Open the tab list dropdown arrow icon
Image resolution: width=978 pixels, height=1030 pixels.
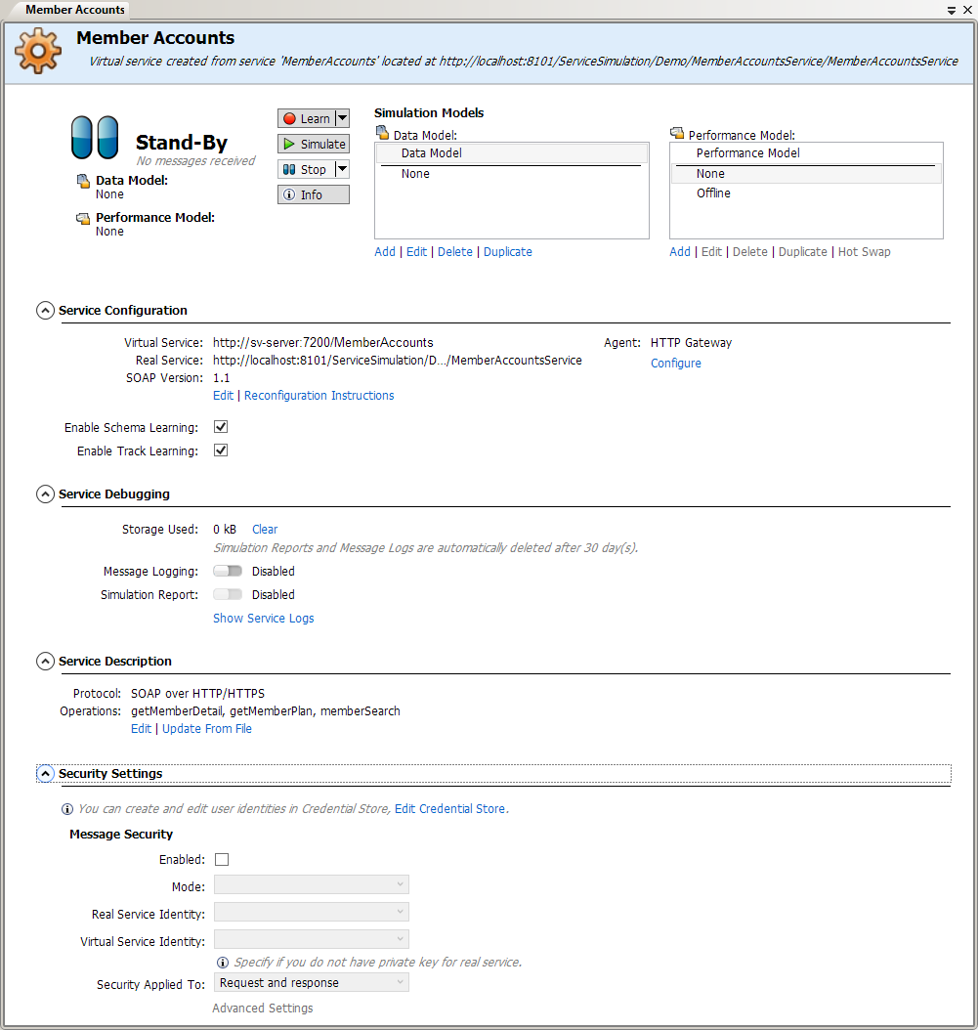pyautogui.click(x=951, y=9)
